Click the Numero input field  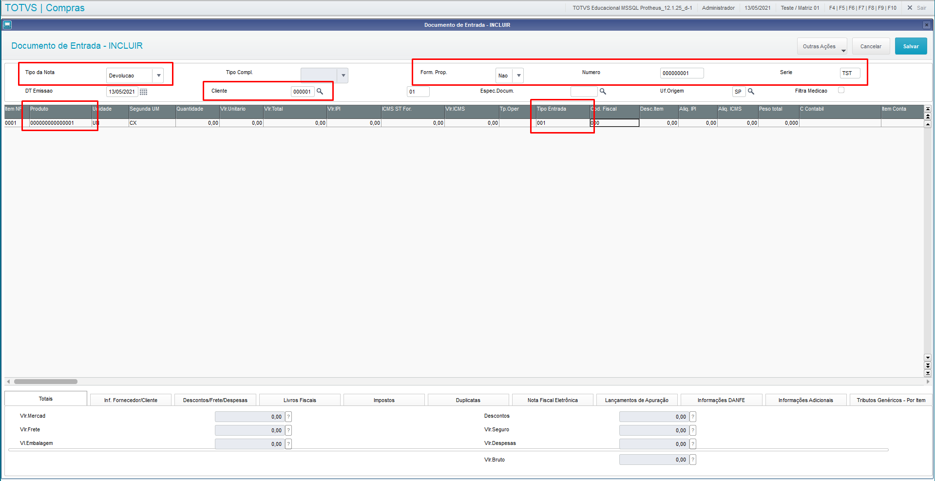pos(682,73)
